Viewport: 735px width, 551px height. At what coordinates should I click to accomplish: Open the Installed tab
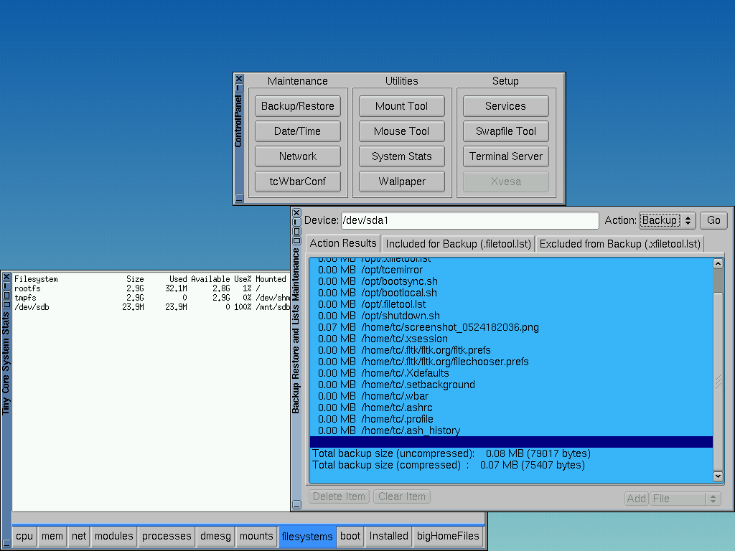click(x=388, y=536)
